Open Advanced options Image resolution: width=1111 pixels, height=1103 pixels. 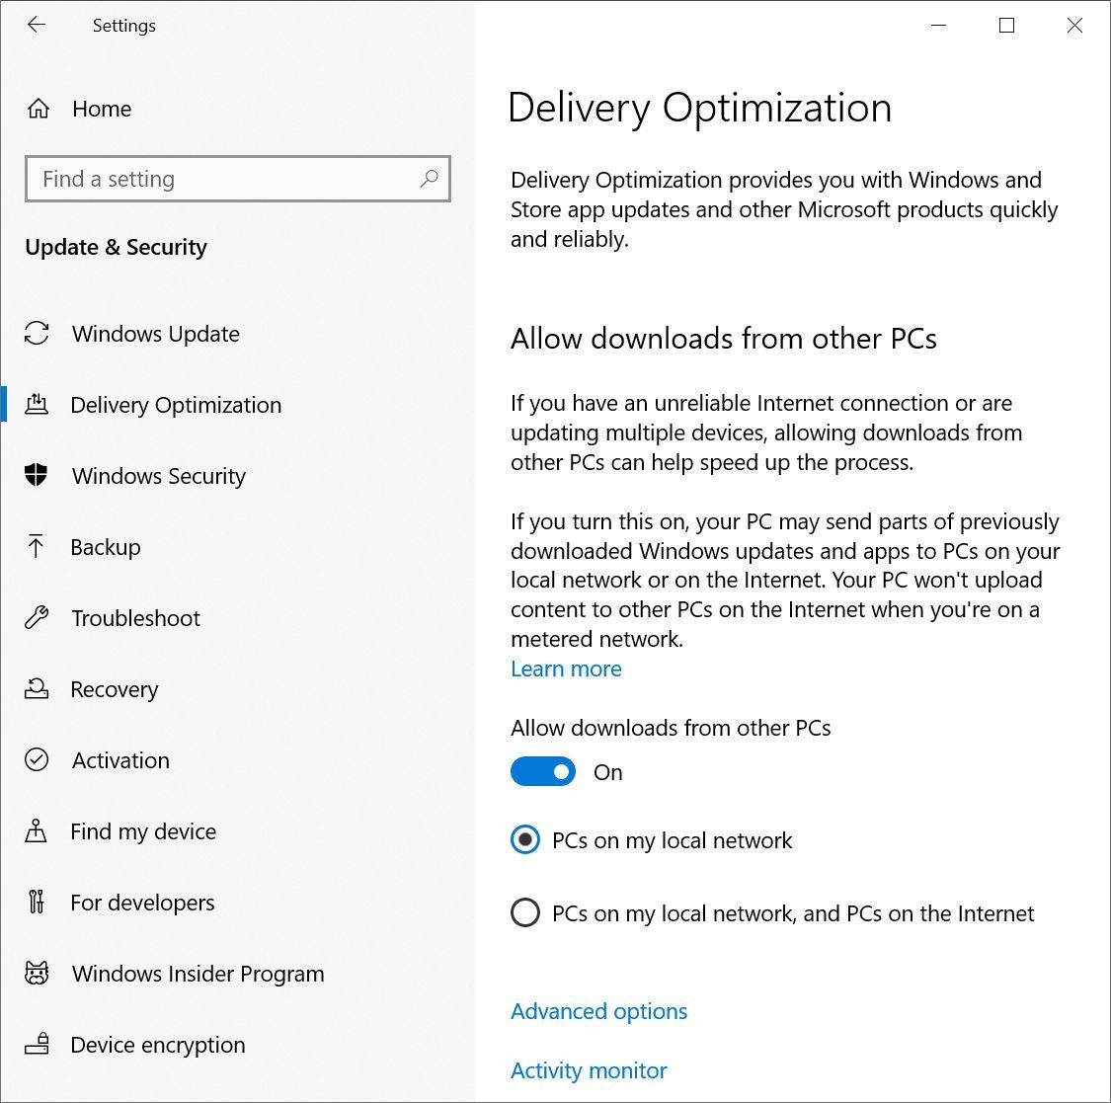pyautogui.click(x=598, y=1011)
